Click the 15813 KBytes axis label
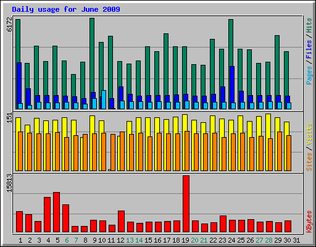 click(x=9, y=183)
